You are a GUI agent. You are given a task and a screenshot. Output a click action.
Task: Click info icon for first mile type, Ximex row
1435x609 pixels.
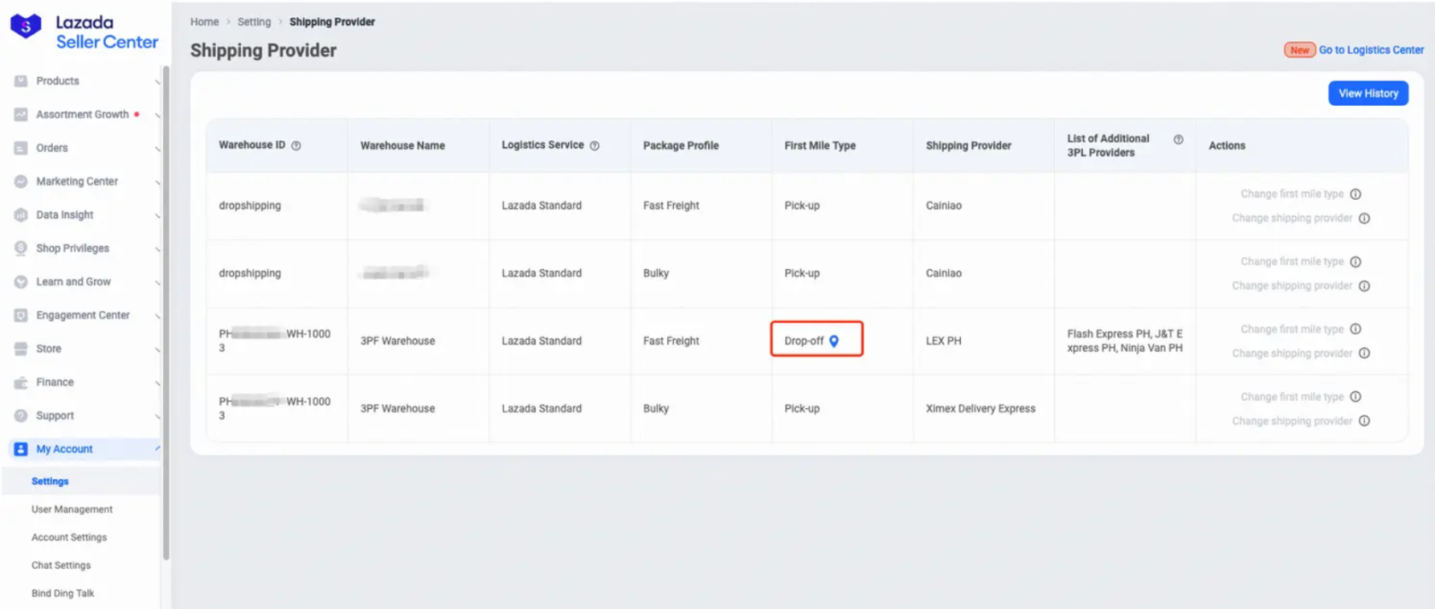pos(1356,397)
